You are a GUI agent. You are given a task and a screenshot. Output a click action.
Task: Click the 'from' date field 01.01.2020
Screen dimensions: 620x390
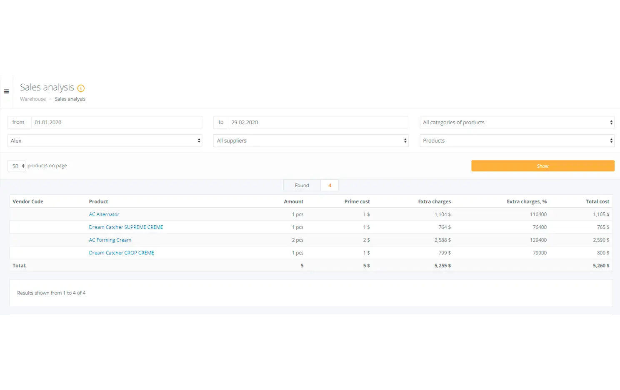click(116, 122)
